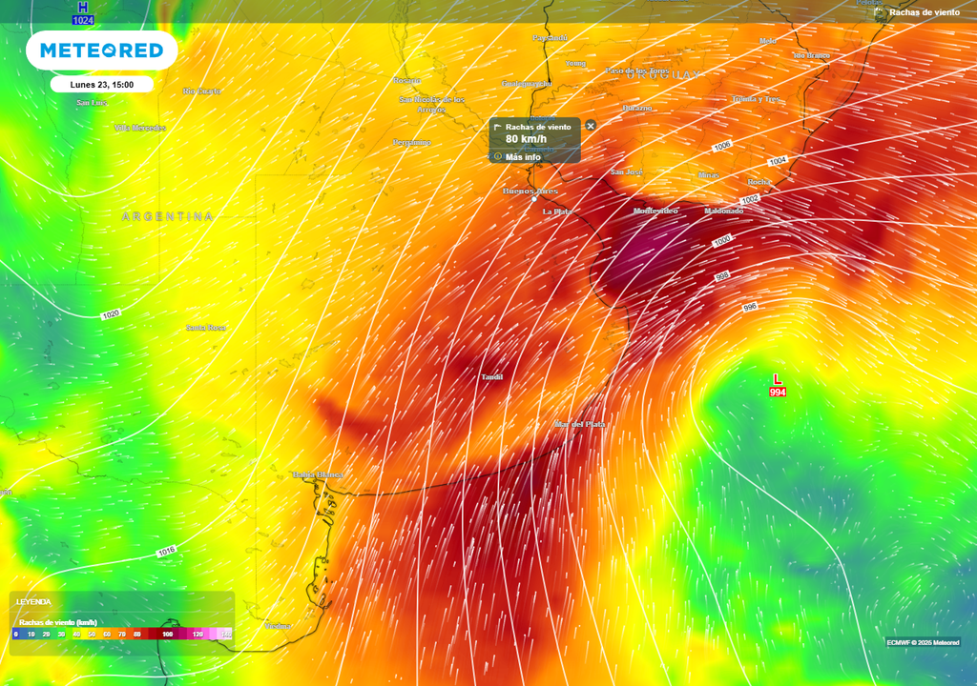The image size is (977, 686).
Task: Click the Buenos Aires city label
Action: click(x=529, y=191)
